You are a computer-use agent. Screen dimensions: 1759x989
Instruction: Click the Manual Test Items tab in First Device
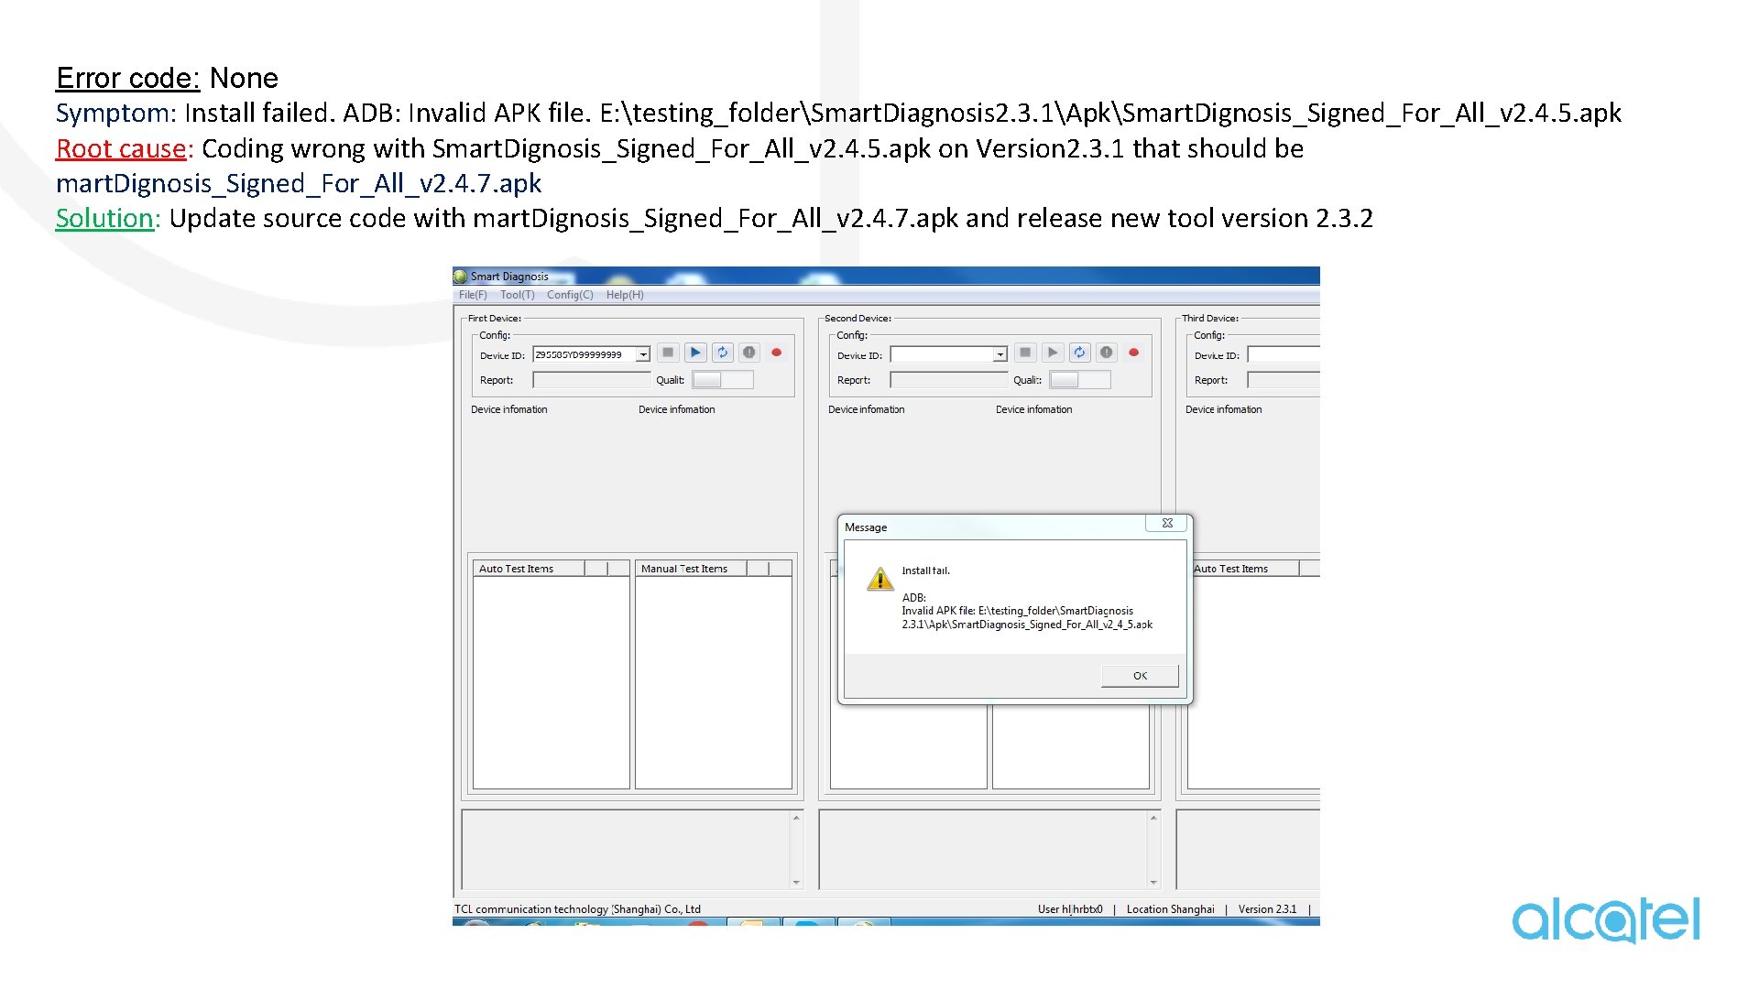[x=685, y=570]
